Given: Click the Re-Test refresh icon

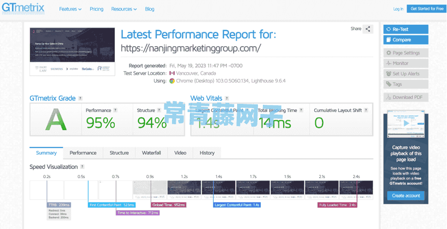Looking at the screenshot, I should 388,29.
